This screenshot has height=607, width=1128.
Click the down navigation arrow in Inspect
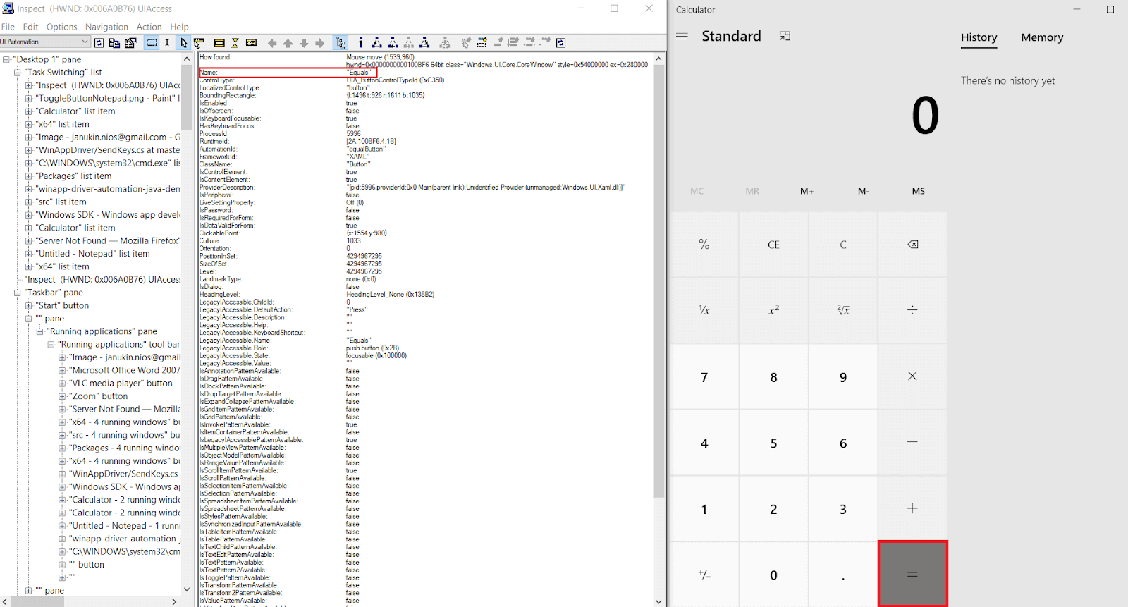tap(304, 43)
